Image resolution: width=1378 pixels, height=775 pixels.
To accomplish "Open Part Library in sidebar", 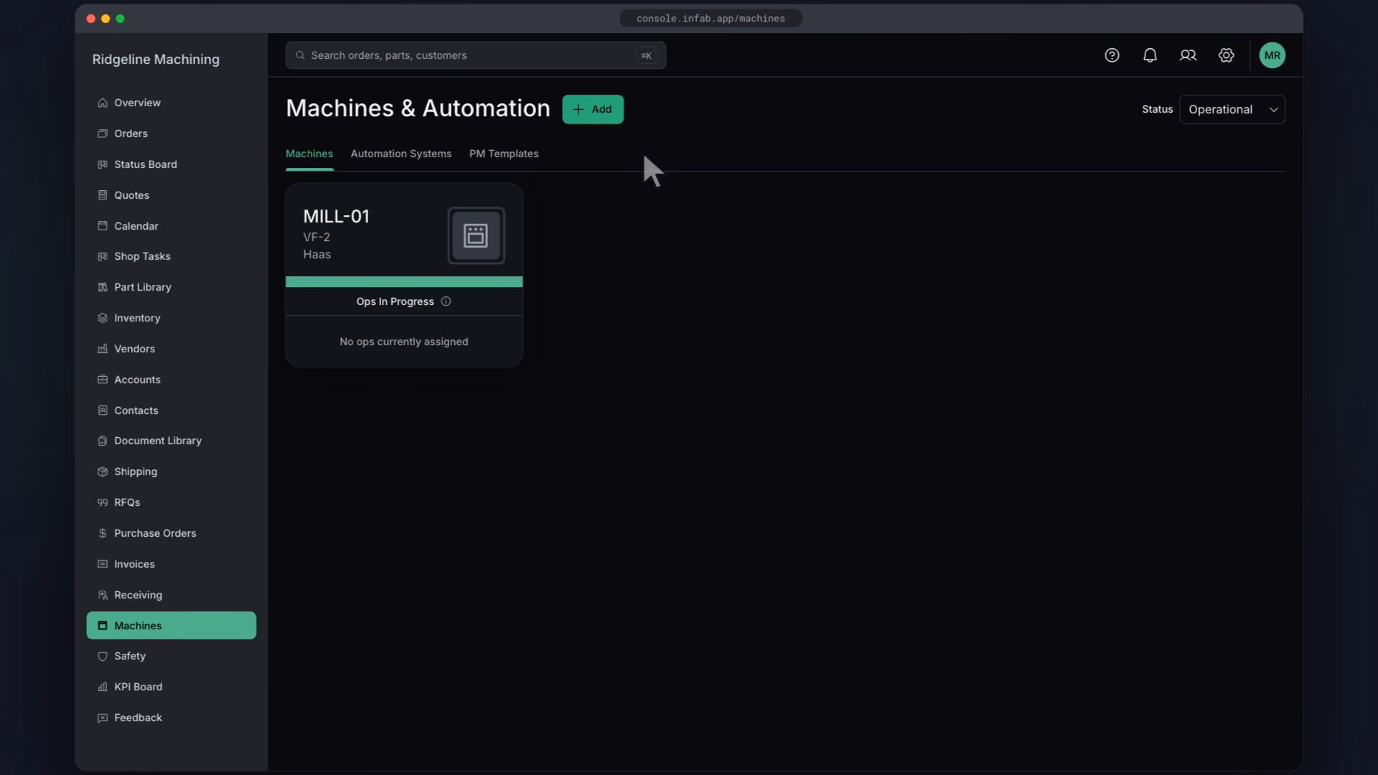I will [171, 287].
